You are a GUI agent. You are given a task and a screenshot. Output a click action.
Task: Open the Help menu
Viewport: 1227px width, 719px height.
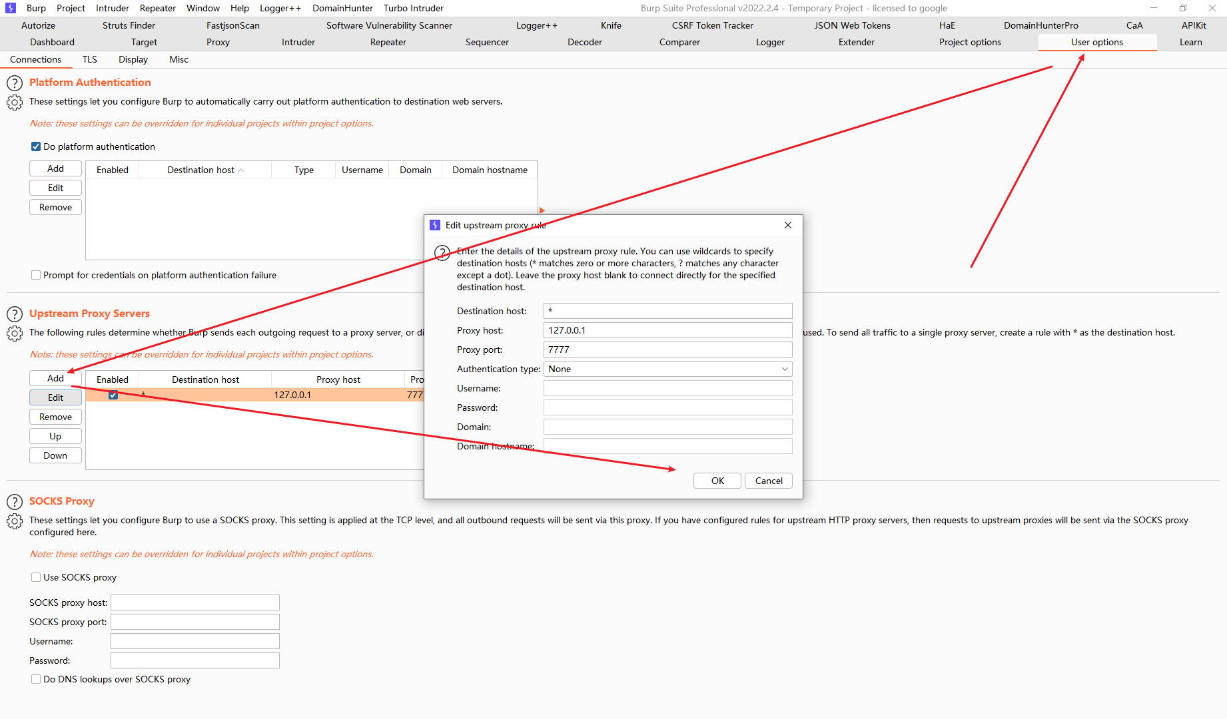[240, 8]
